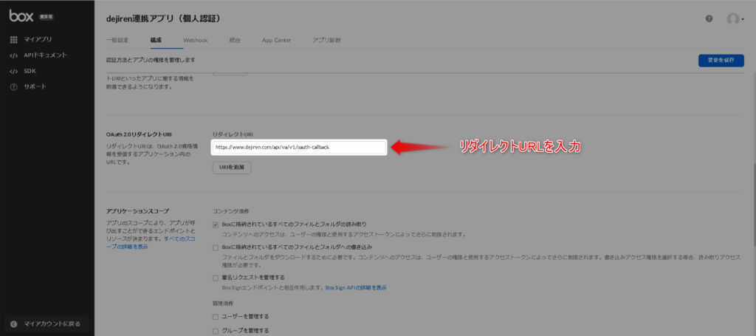
Task: Click the マイアプリ grid icon
Action: pos(13,40)
